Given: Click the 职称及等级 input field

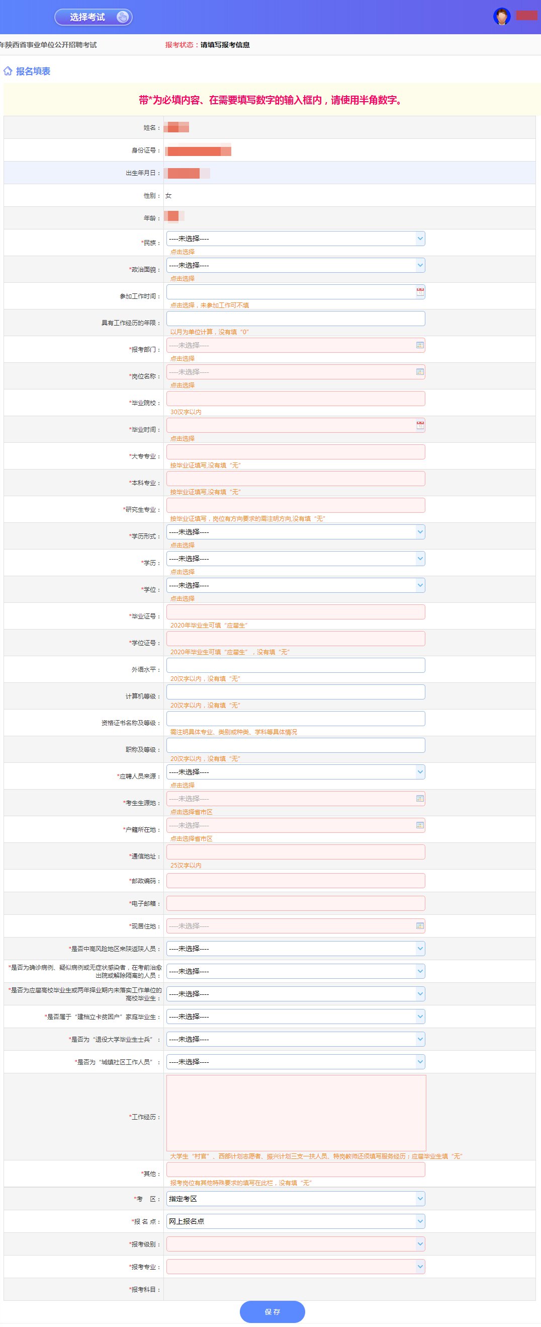Looking at the screenshot, I should coord(296,745).
